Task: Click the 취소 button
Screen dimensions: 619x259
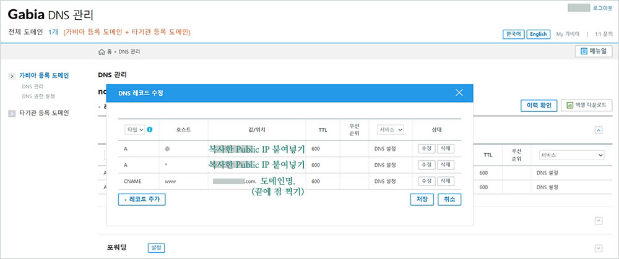Action: 449,200
